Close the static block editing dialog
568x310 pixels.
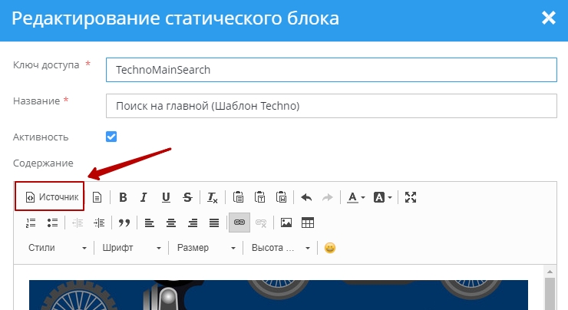tap(548, 18)
